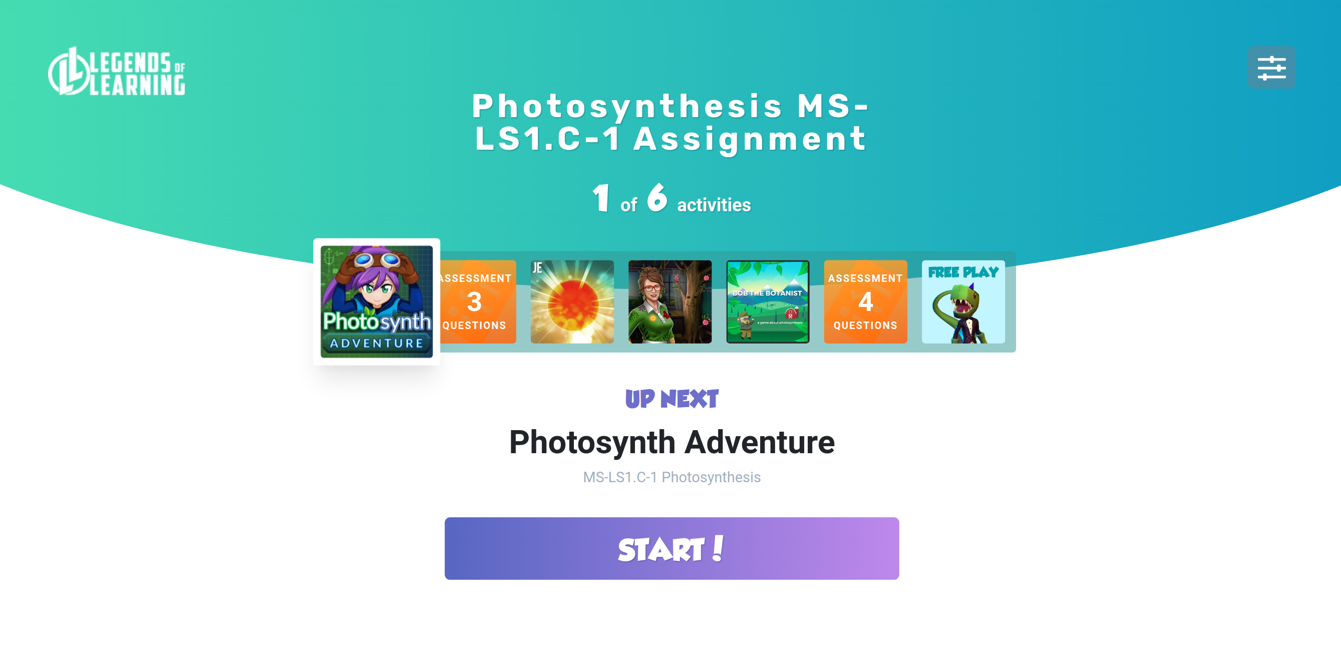Click the MS-LS1.C-1 Photosynthesis subtitle

tap(672, 477)
